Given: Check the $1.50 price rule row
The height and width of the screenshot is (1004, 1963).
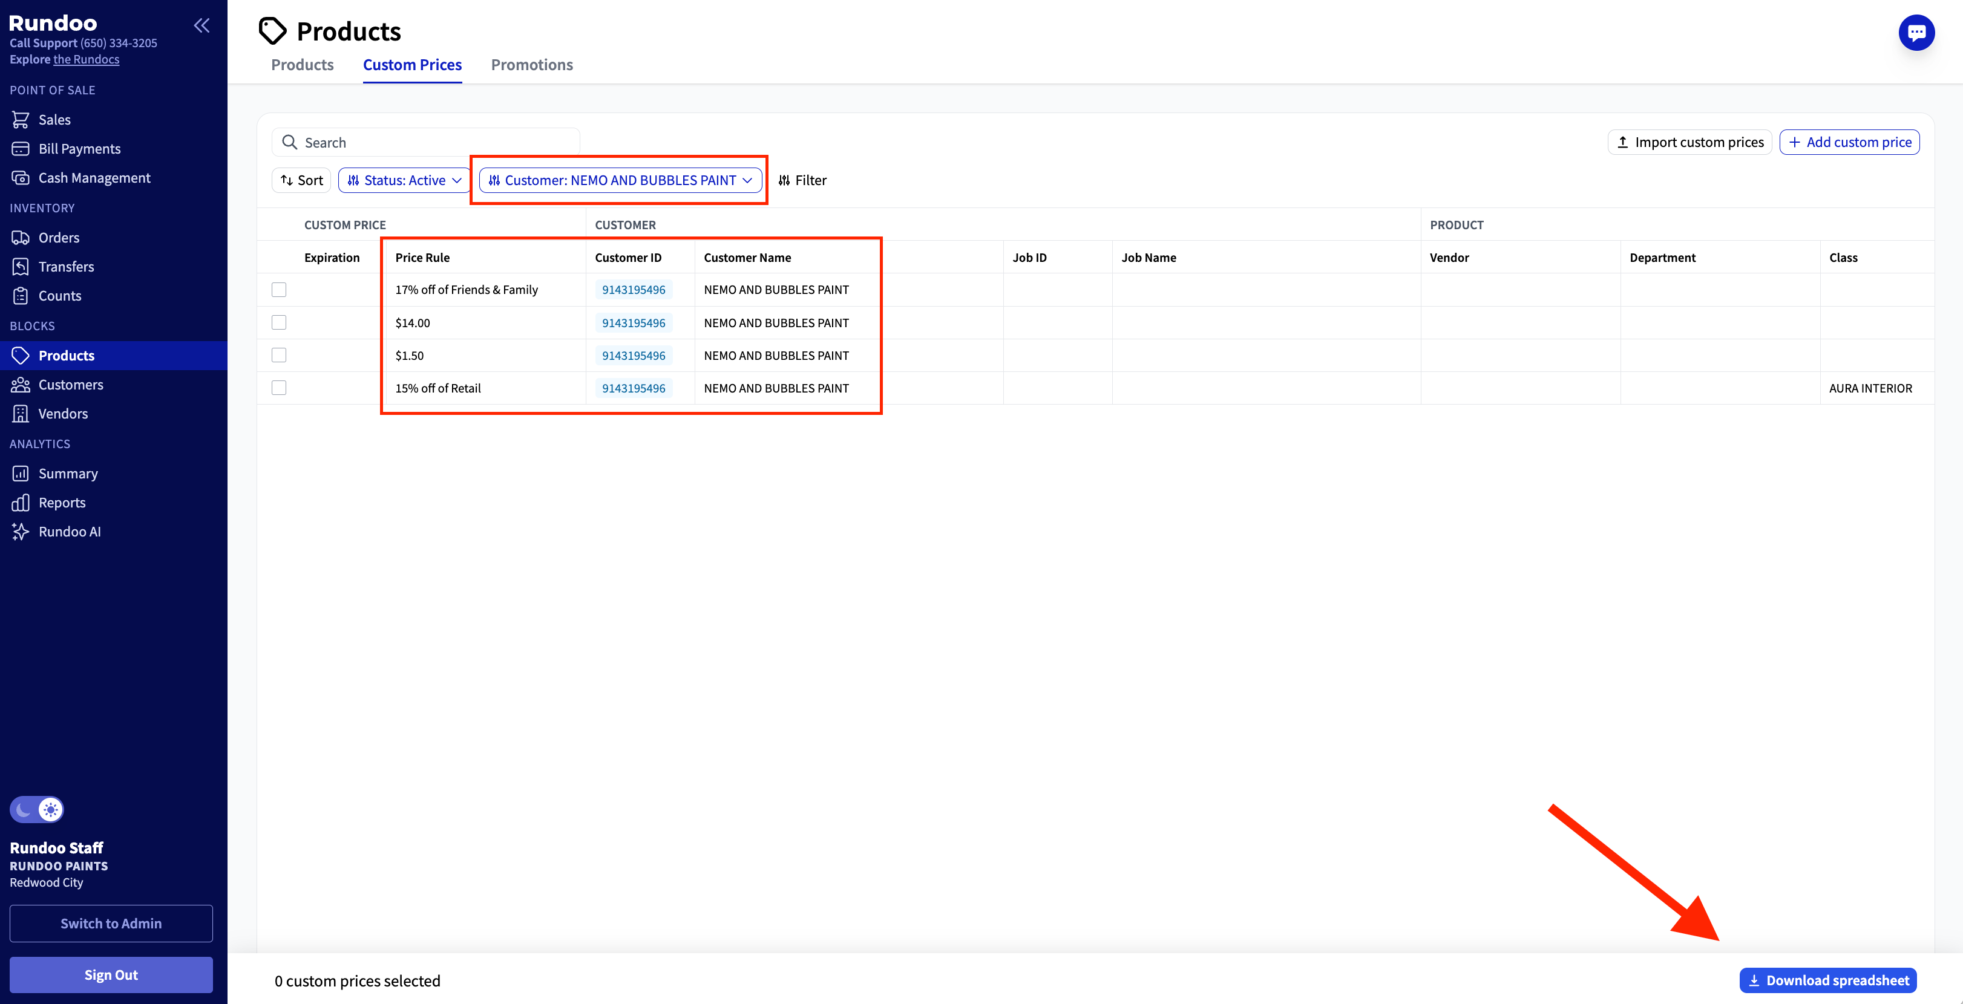Looking at the screenshot, I should coord(279,355).
